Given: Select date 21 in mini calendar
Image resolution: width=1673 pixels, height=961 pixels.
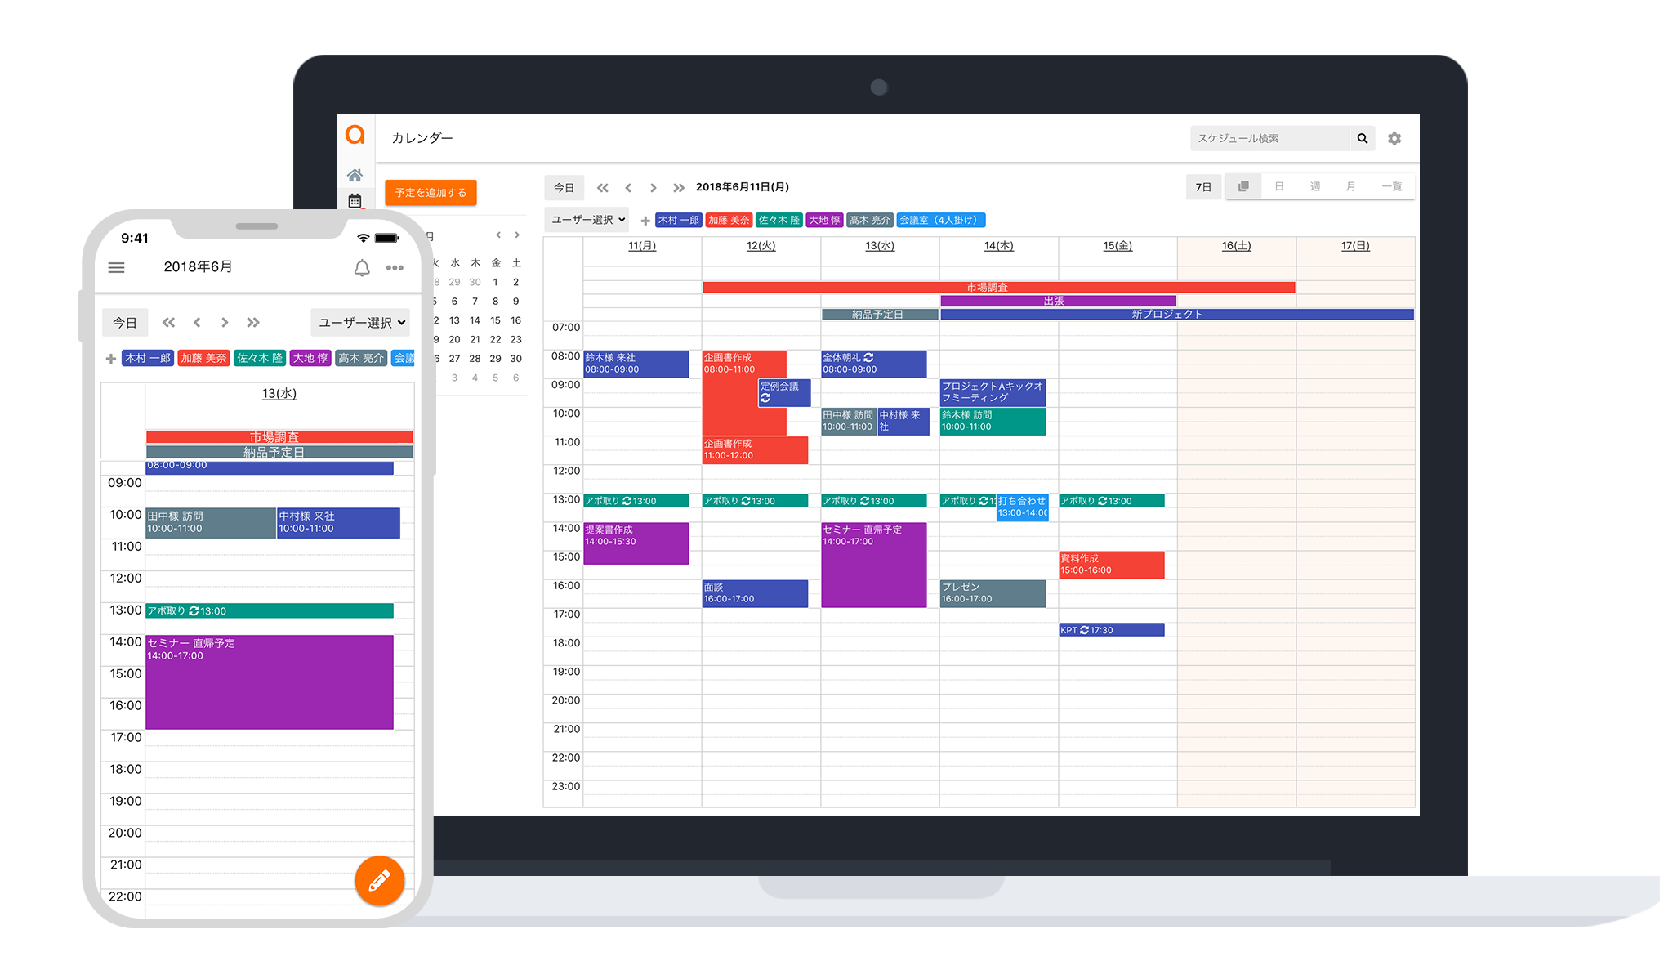Looking at the screenshot, I should point(475,339).
